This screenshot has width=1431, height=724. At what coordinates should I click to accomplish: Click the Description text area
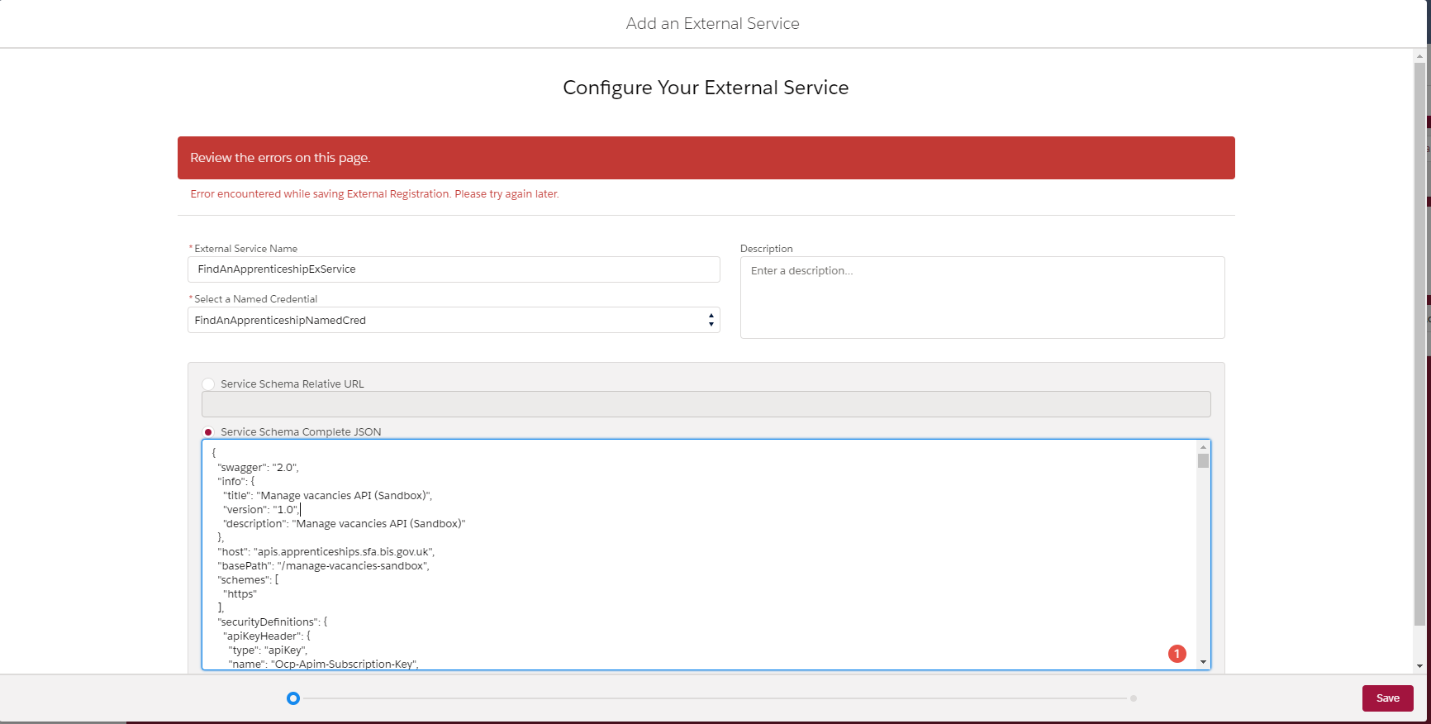point(982,298)
